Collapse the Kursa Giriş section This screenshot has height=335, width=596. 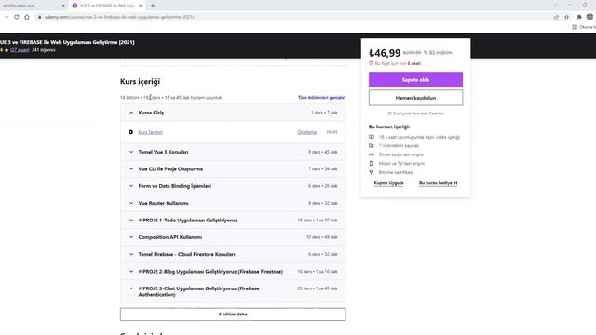coord(233,113)
